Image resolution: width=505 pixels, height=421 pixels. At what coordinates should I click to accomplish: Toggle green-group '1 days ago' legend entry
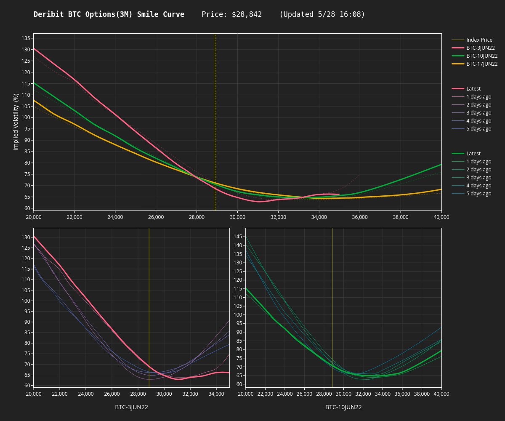[x=471, y=162]
